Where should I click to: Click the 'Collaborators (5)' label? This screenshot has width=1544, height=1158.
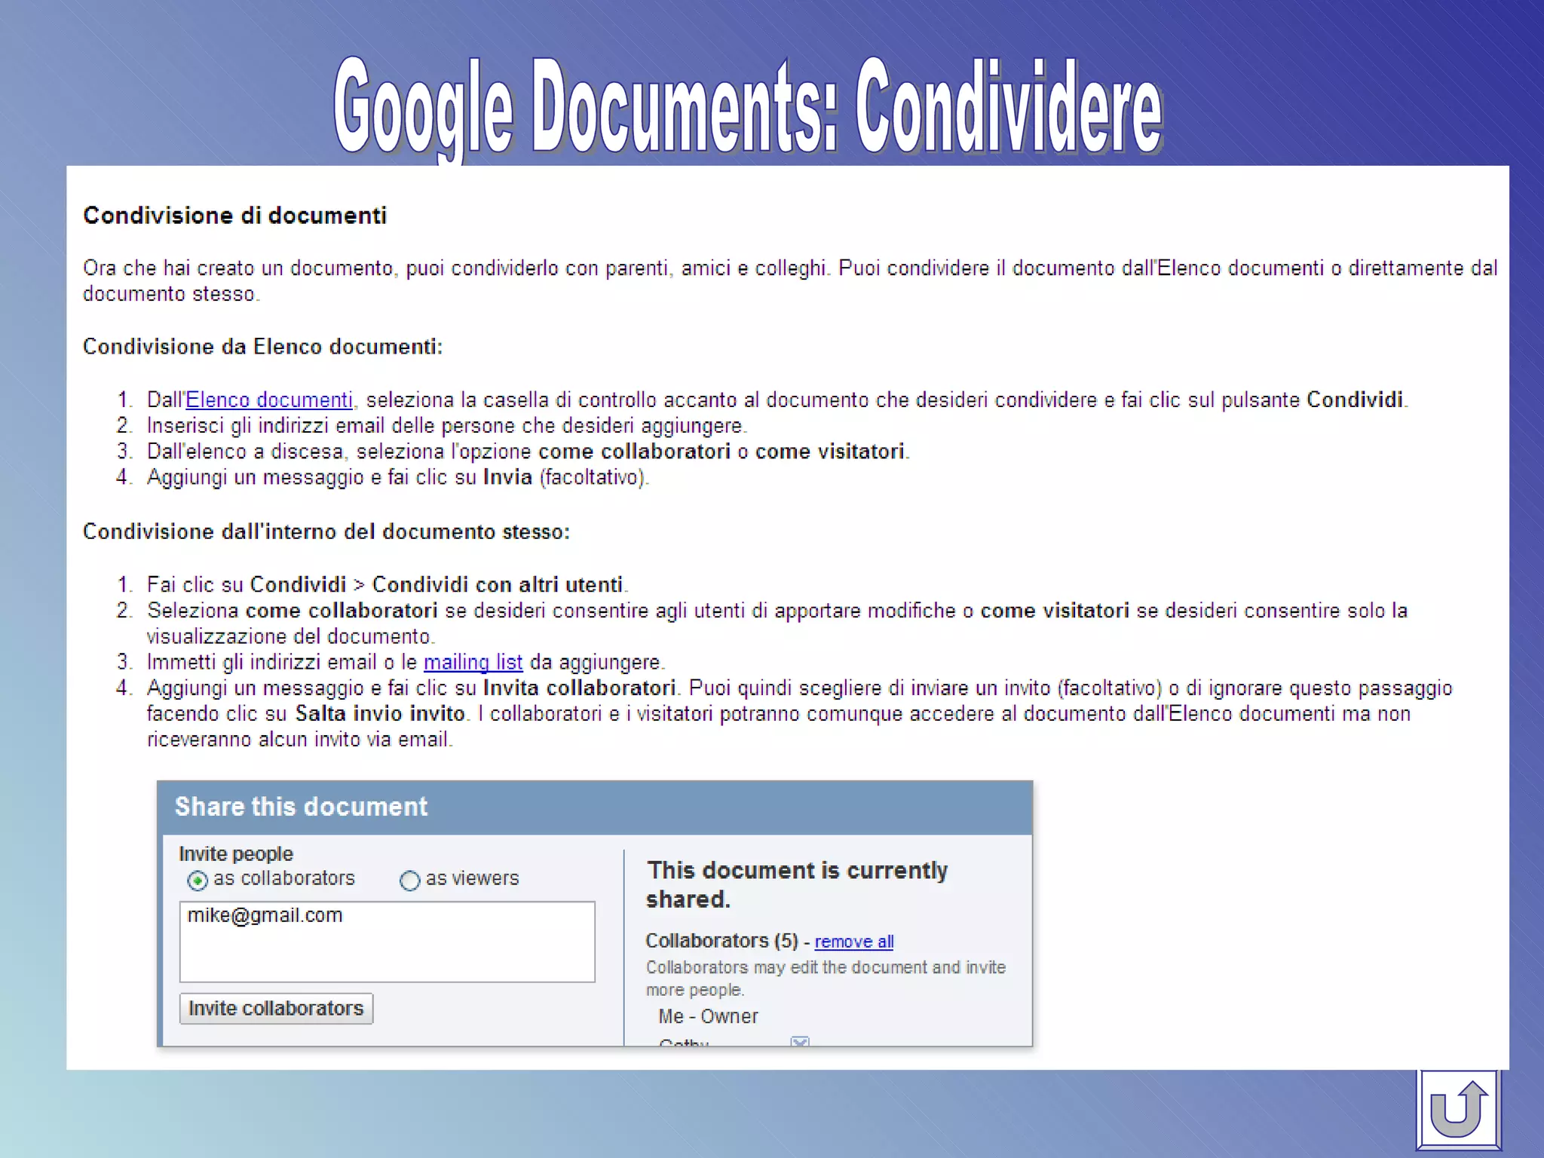[721, 941]
